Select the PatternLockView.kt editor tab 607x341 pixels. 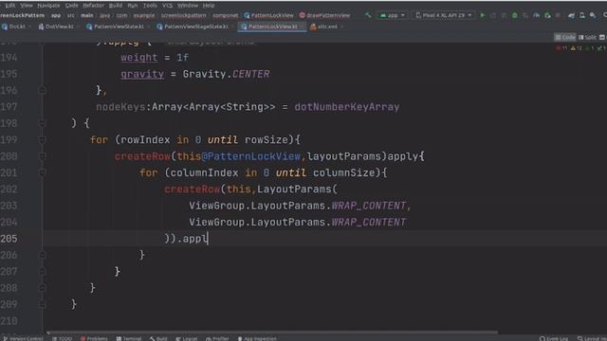272,27
